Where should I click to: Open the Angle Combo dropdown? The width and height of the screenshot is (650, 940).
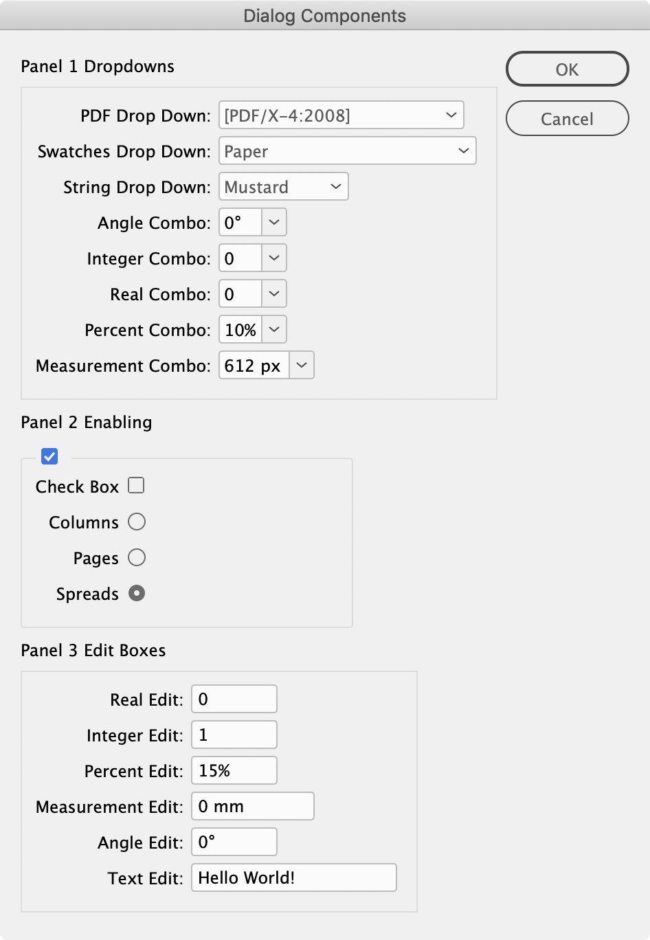point(273,222)
